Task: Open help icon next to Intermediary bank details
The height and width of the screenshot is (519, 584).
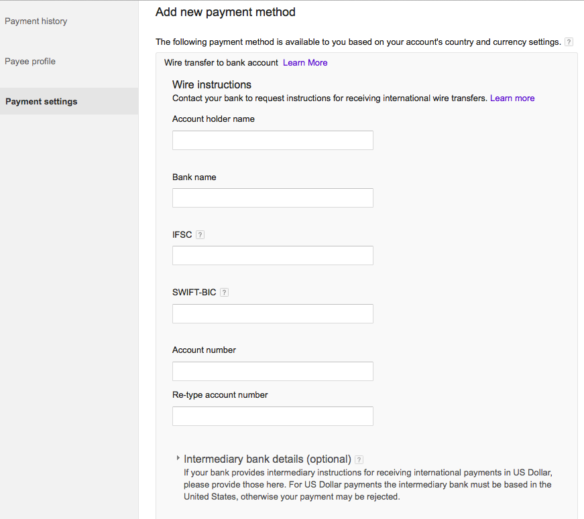Action: (x=359, y=459)
